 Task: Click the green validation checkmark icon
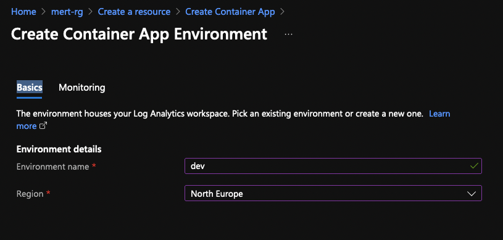tap(474, 166)
